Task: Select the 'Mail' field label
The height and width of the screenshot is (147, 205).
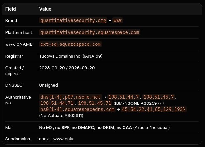Action: tap(9, 128)
